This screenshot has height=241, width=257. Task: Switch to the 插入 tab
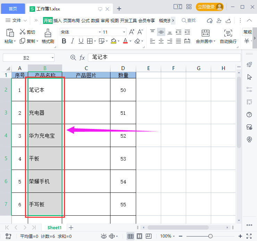58,20
